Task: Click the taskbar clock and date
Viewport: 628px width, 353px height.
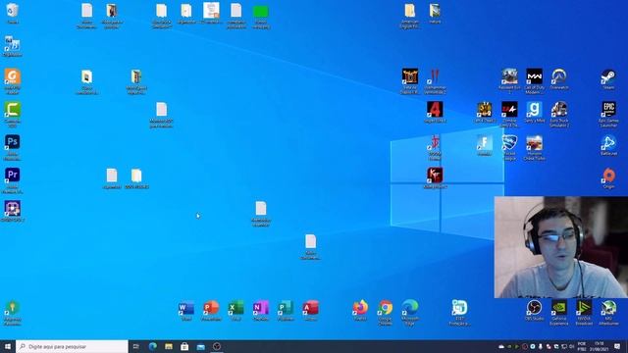Action: [599, 346]
